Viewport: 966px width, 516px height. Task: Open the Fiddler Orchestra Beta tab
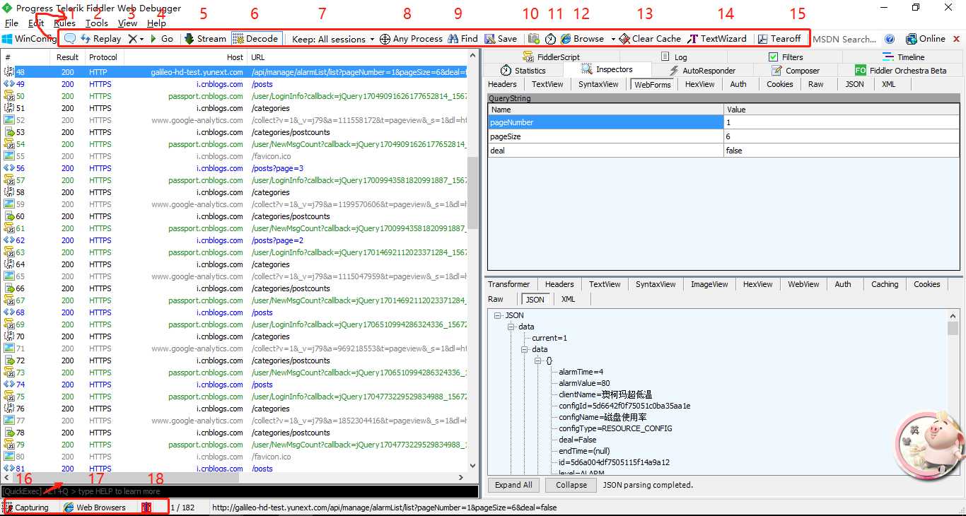point(900,71)
